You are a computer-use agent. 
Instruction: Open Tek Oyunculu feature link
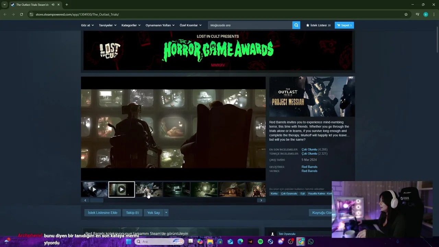click(287, 234)
